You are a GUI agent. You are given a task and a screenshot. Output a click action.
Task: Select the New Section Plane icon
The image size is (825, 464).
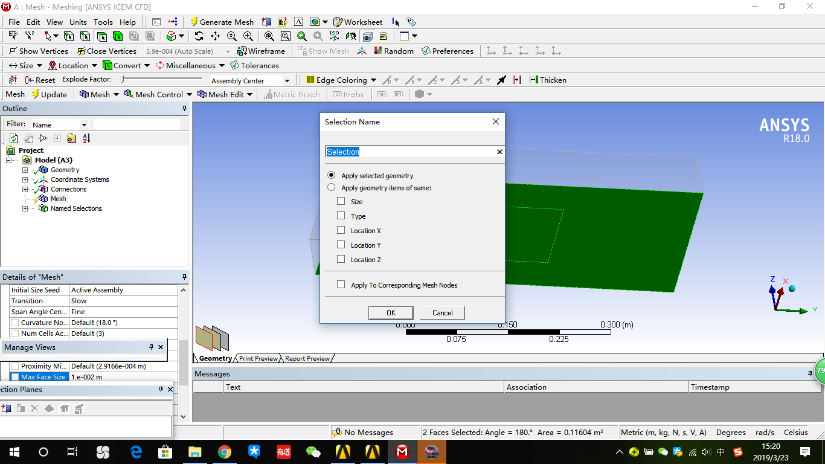(x=6, y=408)
